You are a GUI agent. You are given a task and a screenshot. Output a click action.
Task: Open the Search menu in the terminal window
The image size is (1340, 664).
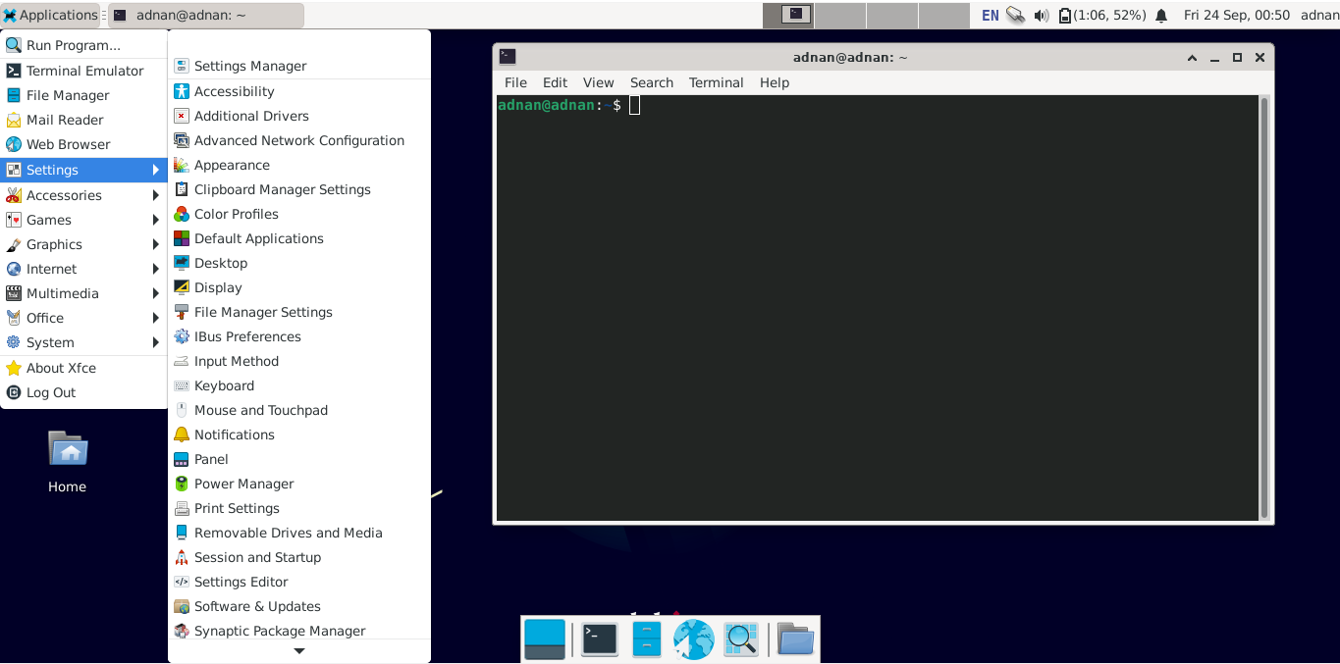(x=651, y=82)
